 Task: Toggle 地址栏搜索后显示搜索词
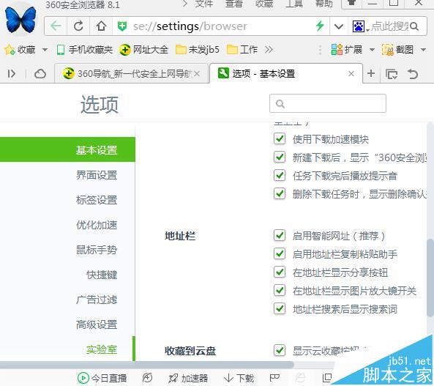pyautogui.click(x=280, y=308)
